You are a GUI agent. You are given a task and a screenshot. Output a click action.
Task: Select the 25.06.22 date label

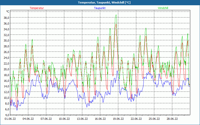click(x=154, y=119)
